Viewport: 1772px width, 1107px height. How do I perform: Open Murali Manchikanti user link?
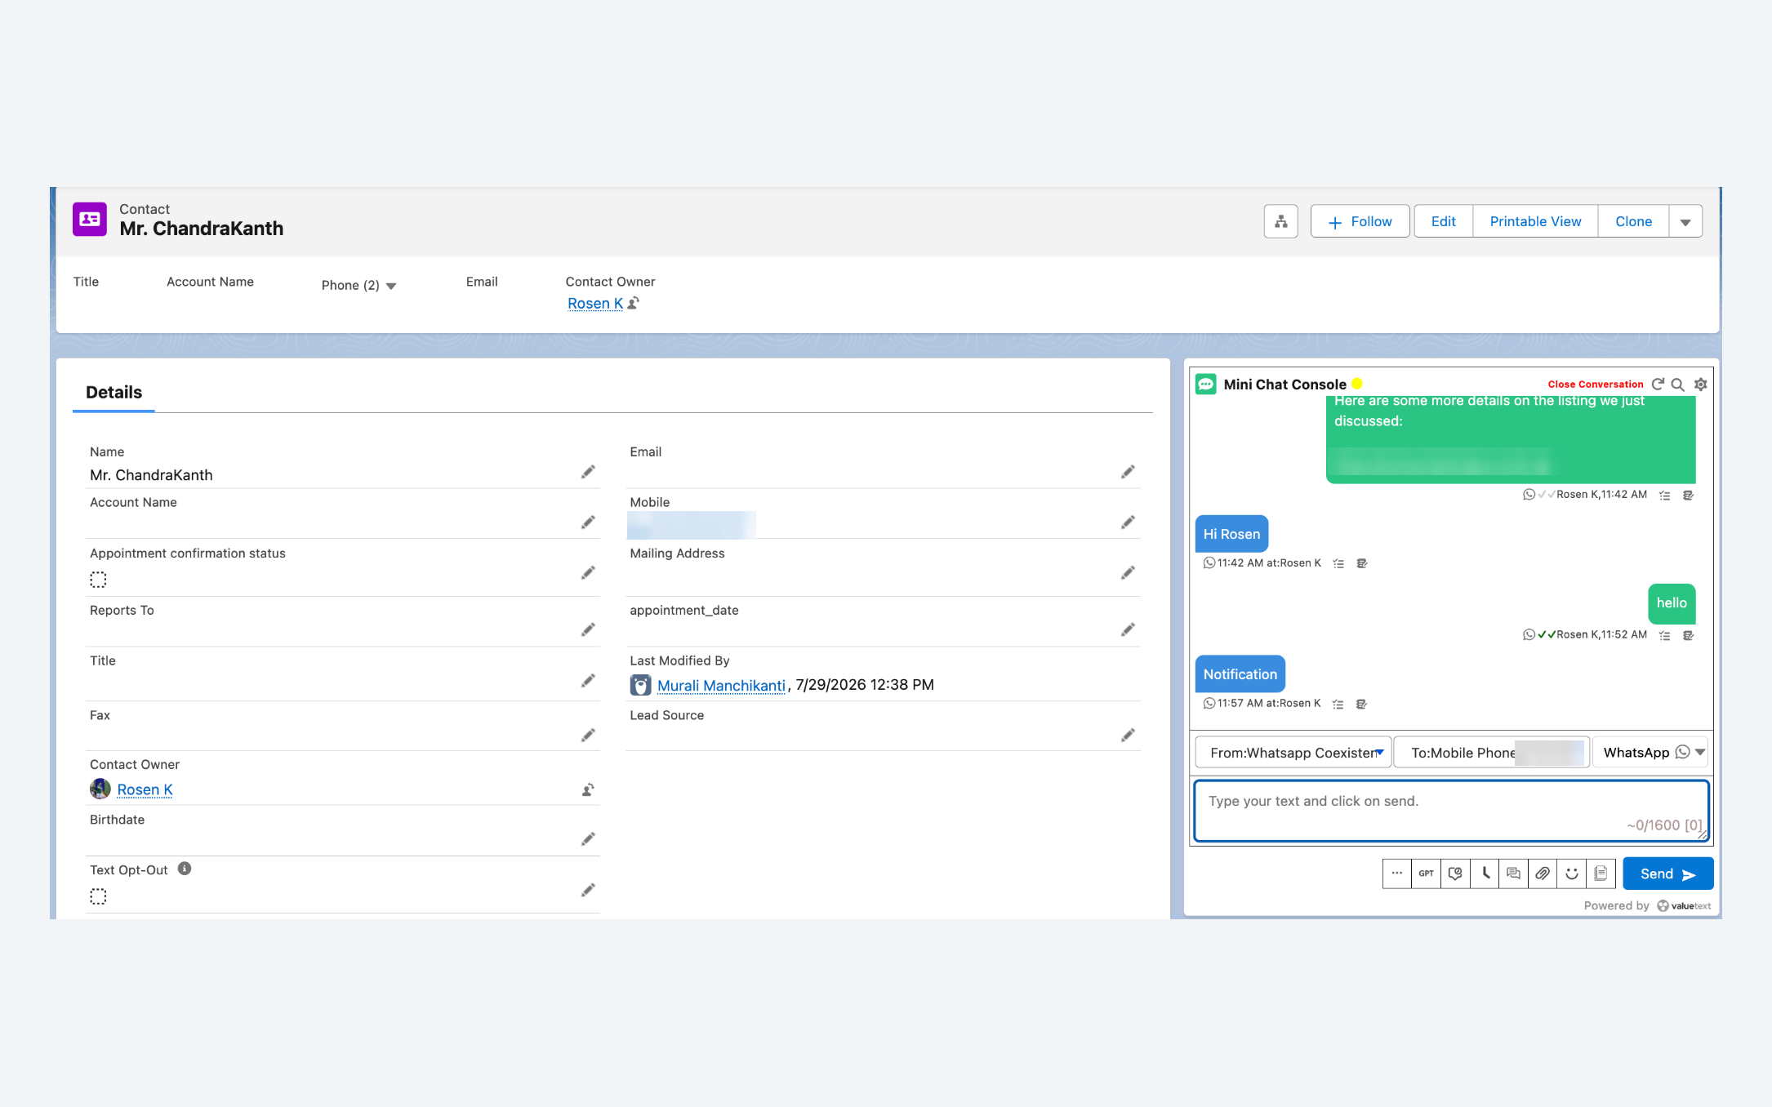(721, 686)
